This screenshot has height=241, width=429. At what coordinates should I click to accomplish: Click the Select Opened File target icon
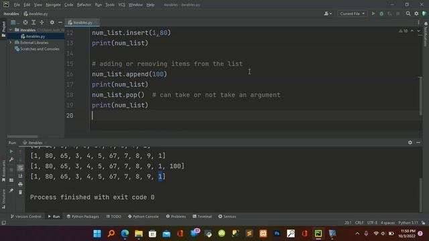[25, 22]
